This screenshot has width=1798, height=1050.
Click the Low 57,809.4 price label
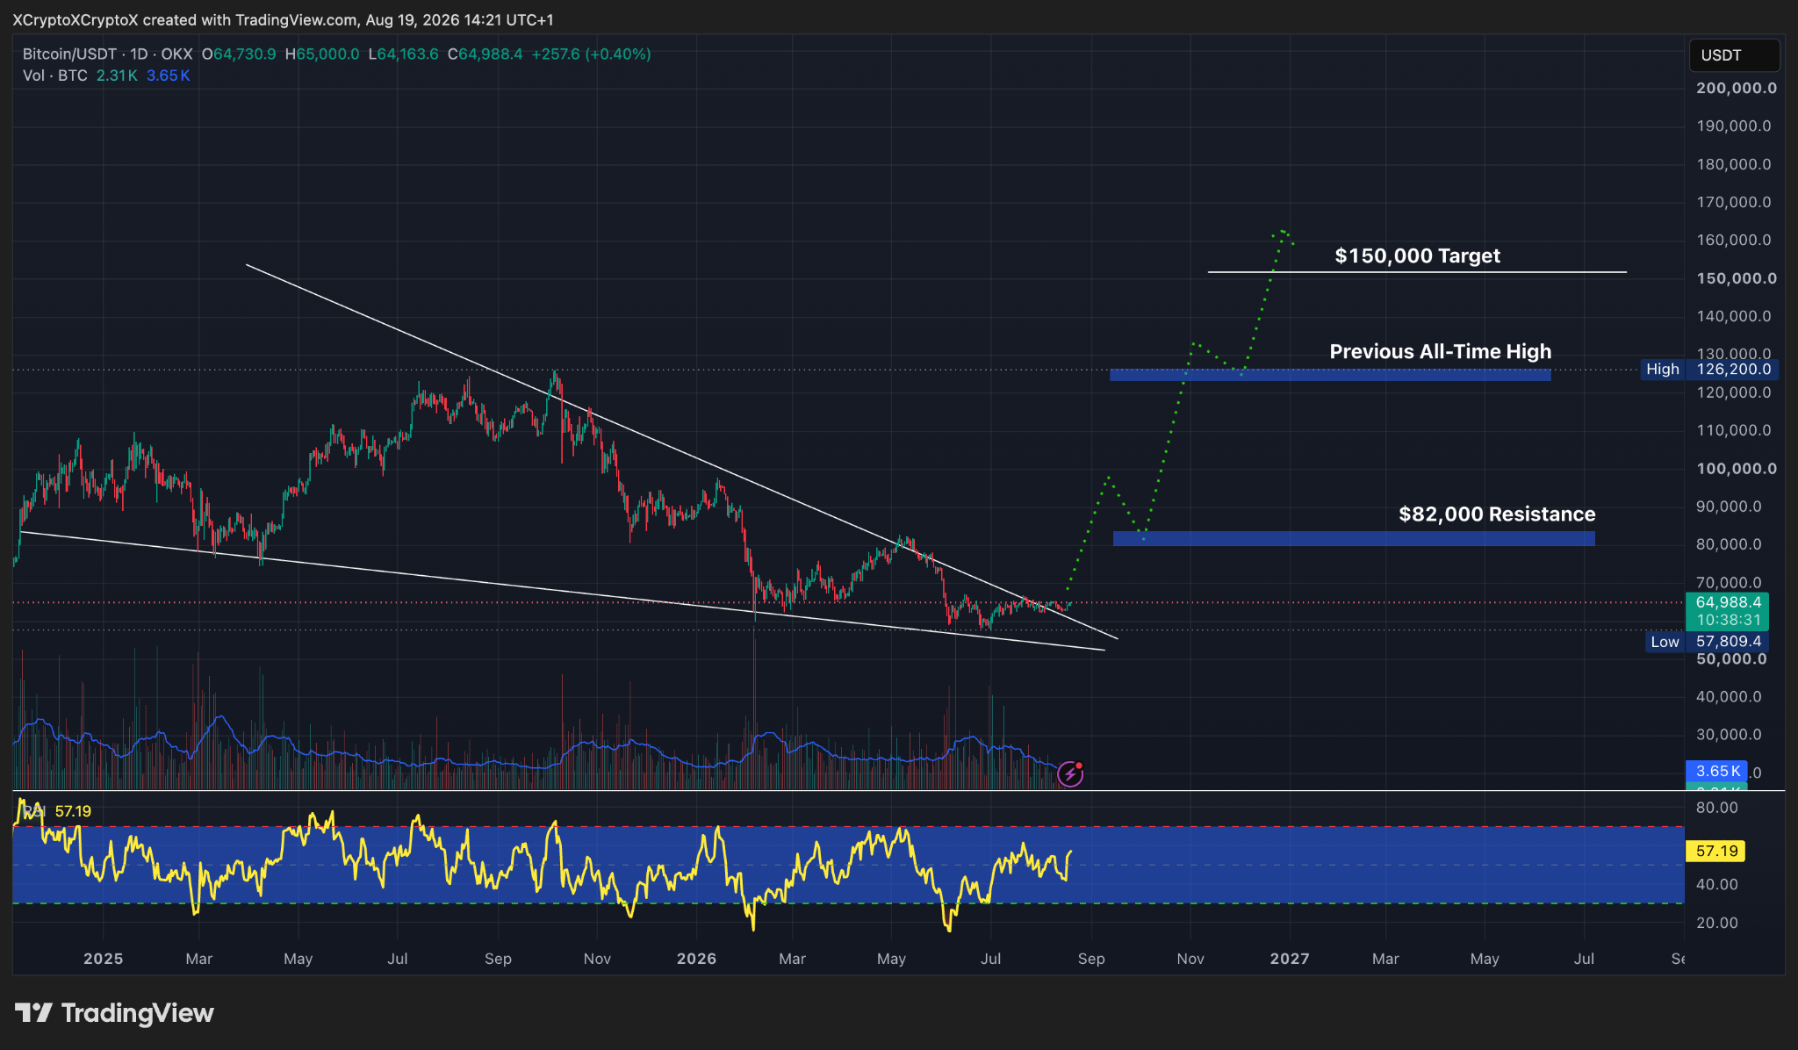point(1706,642)
